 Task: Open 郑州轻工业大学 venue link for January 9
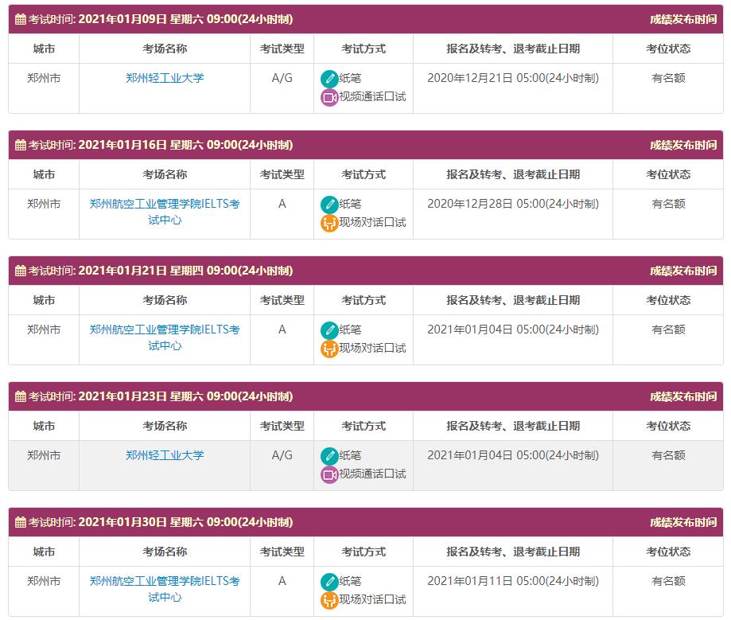pyautogui.click(x=165, y=78)
